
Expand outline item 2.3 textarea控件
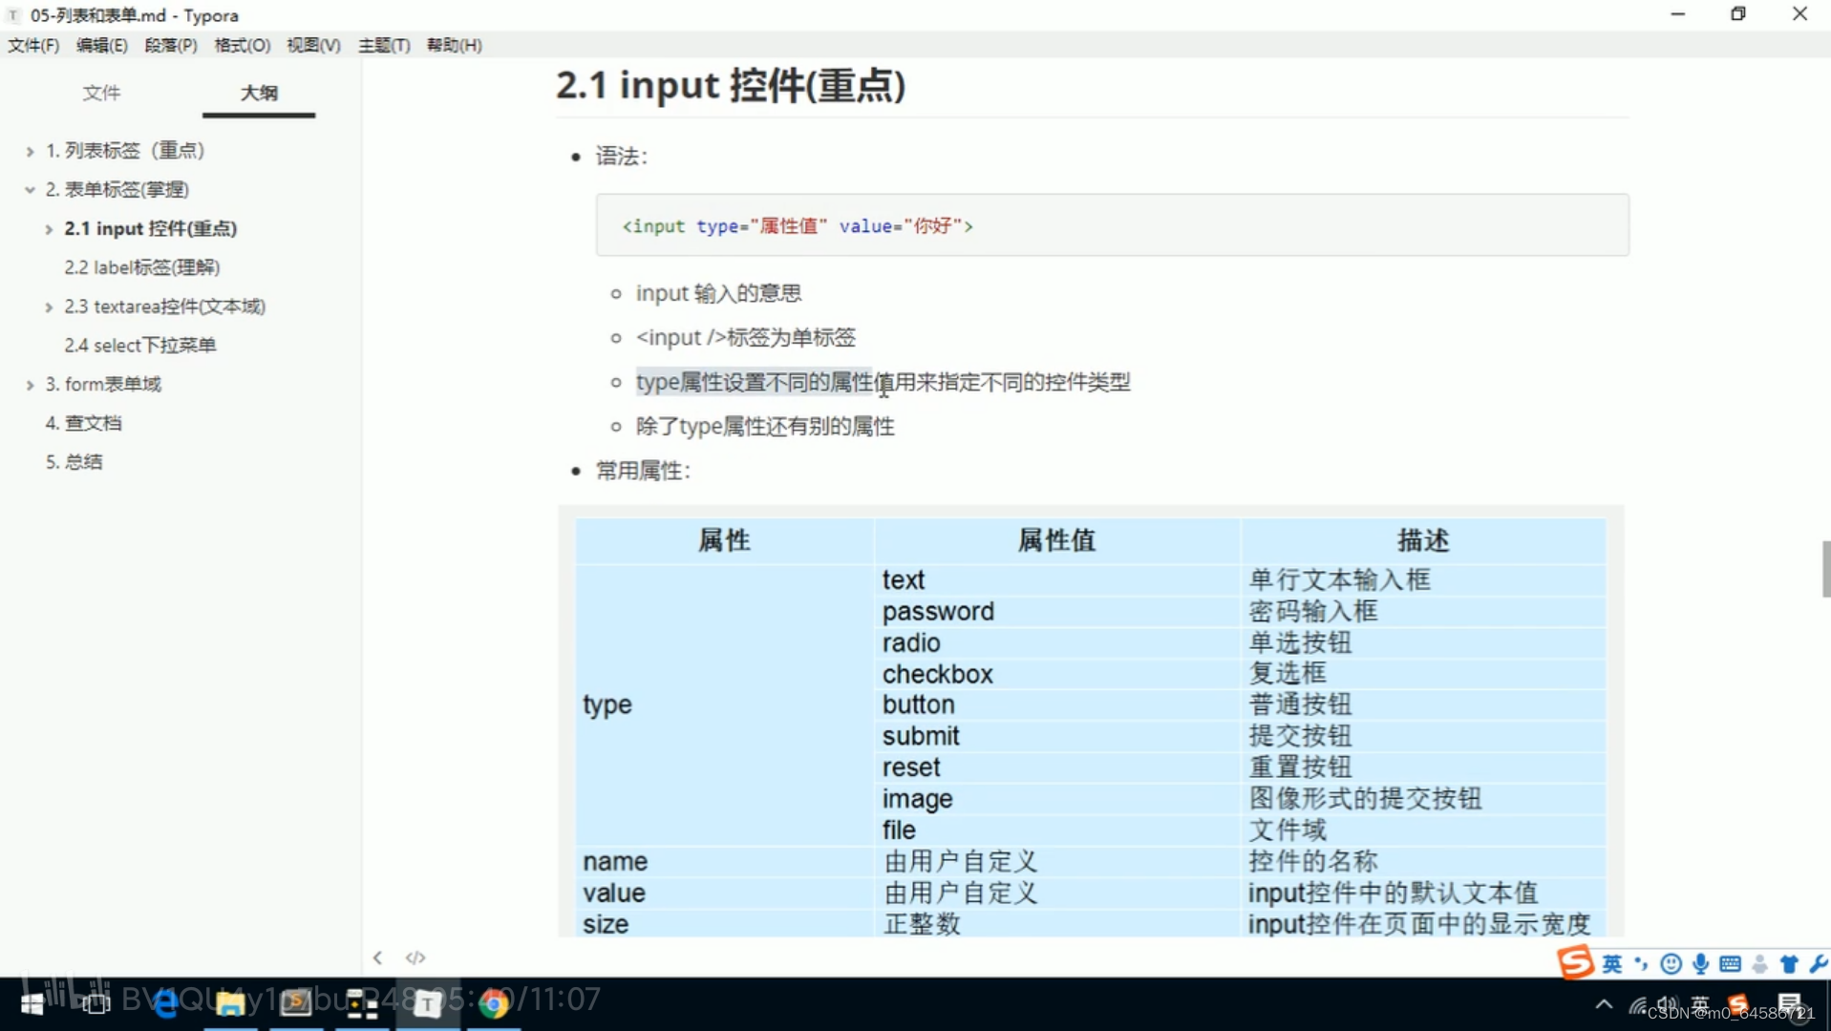tap(49, 306)
